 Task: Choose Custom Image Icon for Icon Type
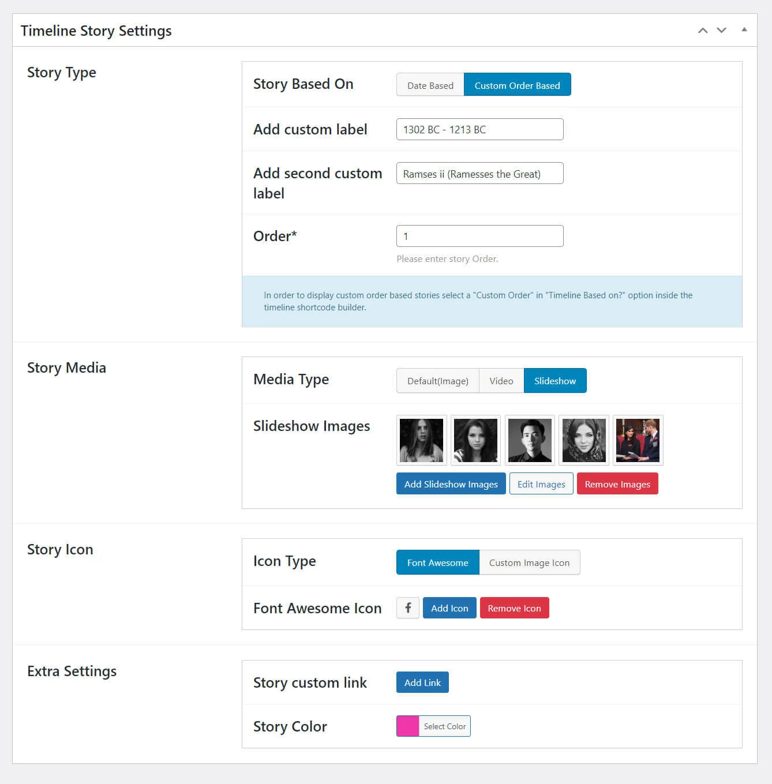pyautogui.click(x=529, y=562)
